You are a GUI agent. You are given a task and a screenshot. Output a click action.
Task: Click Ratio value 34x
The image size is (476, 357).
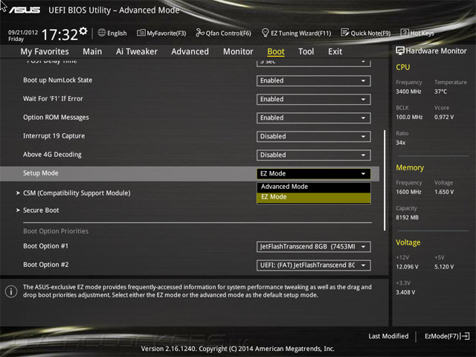pos(400,142)
